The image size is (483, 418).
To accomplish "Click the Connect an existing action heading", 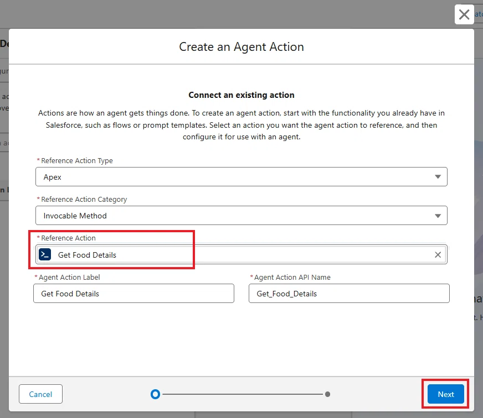I will 241,95.
